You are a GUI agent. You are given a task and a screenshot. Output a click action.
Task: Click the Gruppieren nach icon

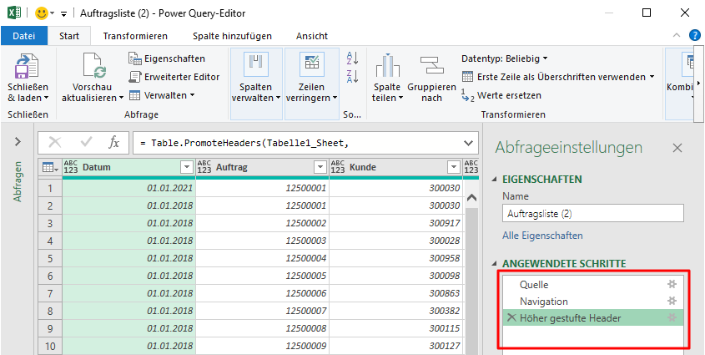tap(431, 66)
